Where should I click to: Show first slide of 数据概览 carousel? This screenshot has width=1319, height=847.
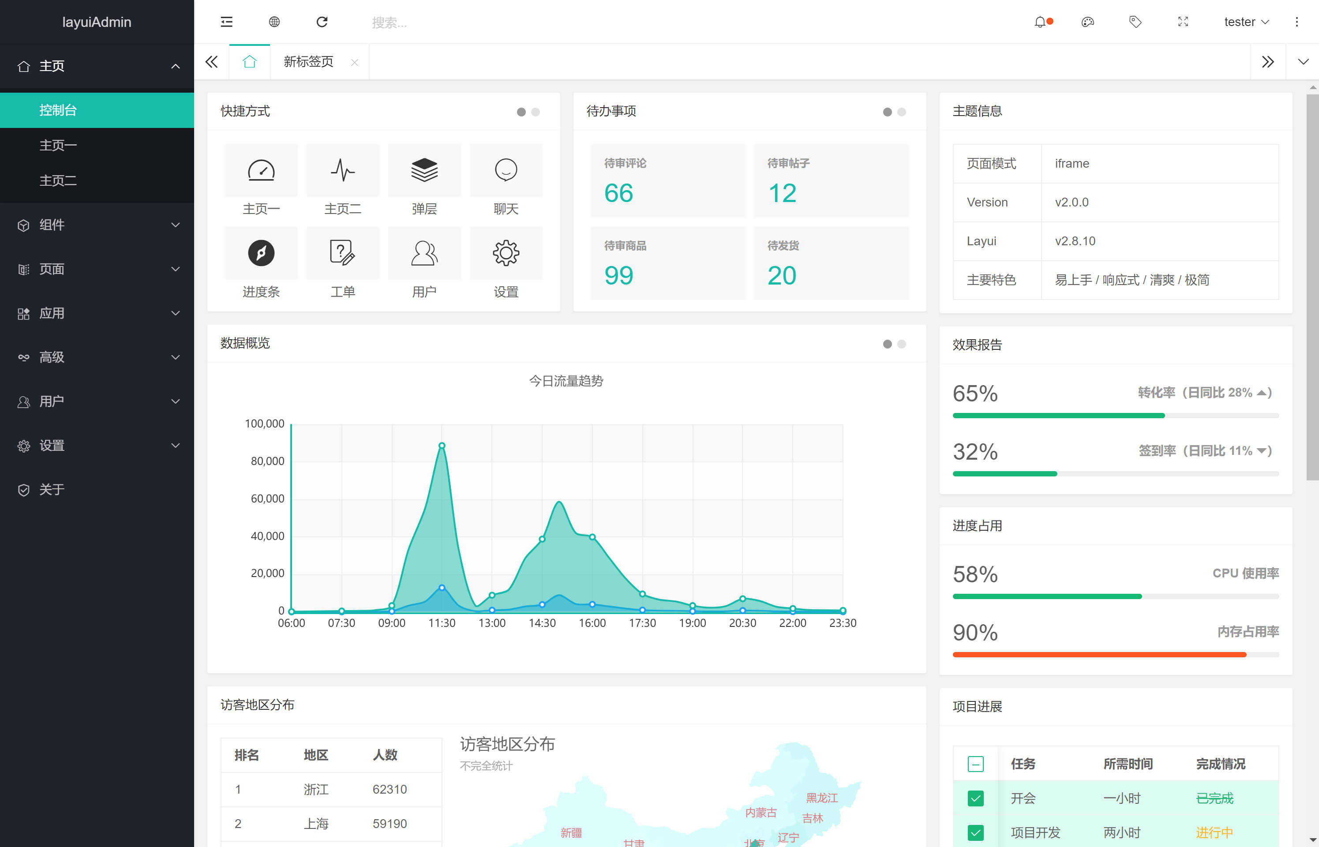[x=888, y=344]
